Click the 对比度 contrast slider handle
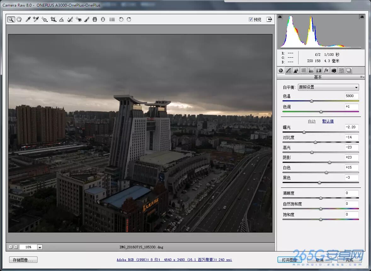Screen dimensions: 371x271 tap(315, 142)
